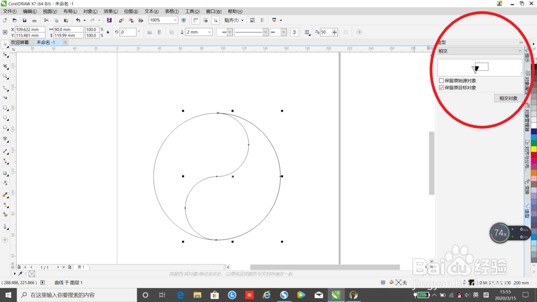Expand the application launcher dropdown arrow
Image resolution: width=537 pixels, height=302 pixels.
[x=281, y=20]
